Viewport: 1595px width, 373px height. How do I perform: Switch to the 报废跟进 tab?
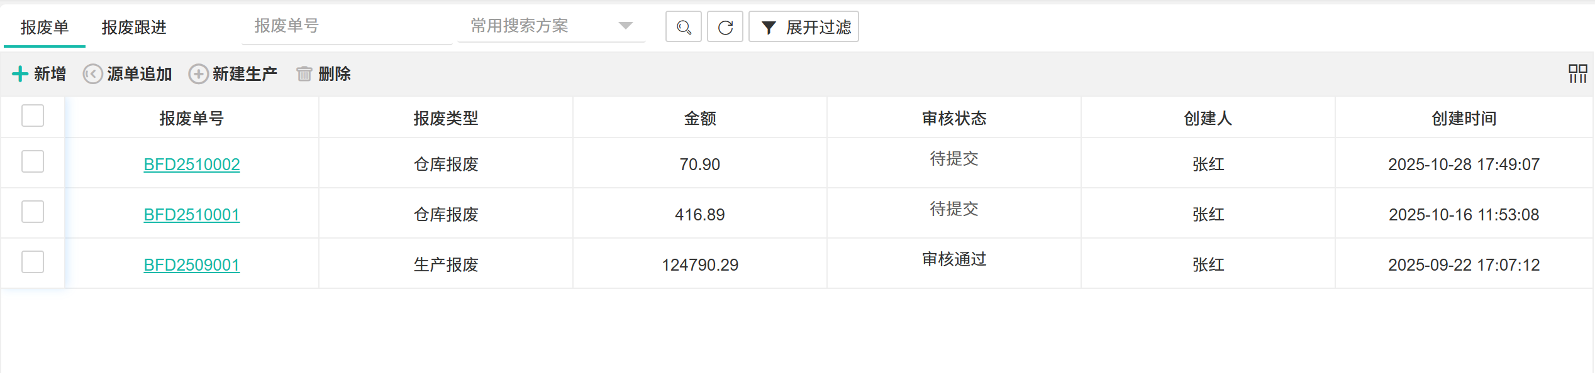(134, 28)
